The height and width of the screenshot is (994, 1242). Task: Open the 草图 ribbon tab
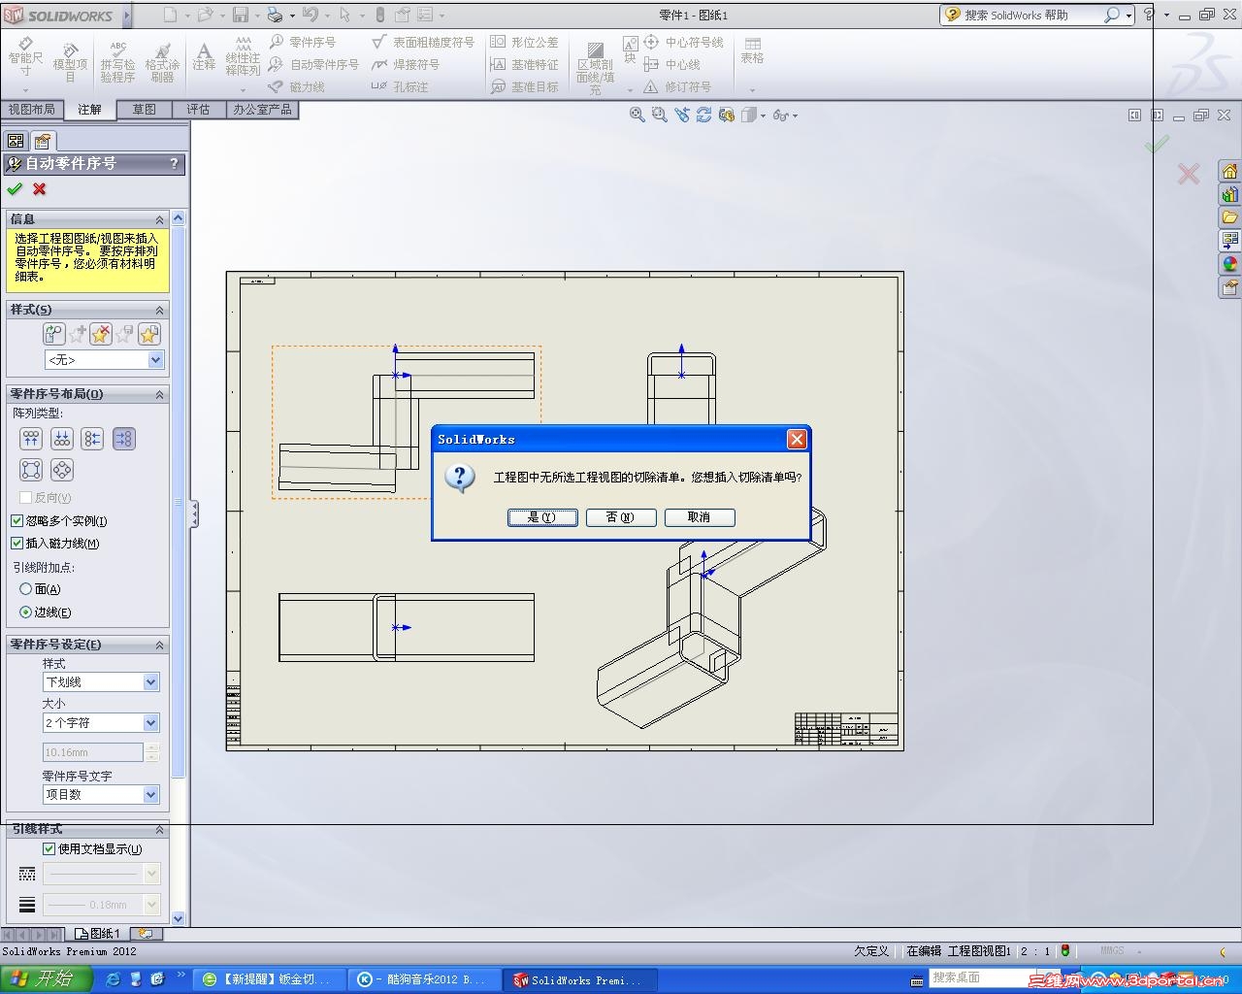click(145, 110)
